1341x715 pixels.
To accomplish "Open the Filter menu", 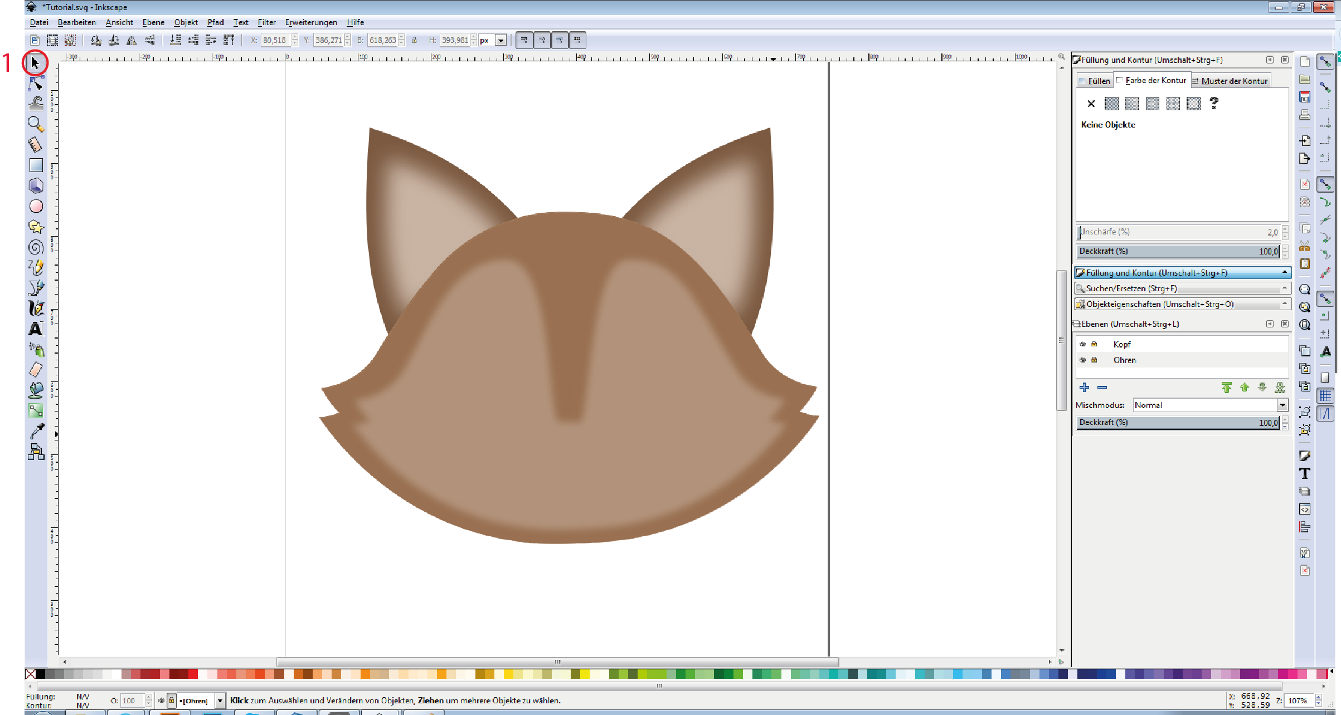I will [x=266, y=22].
